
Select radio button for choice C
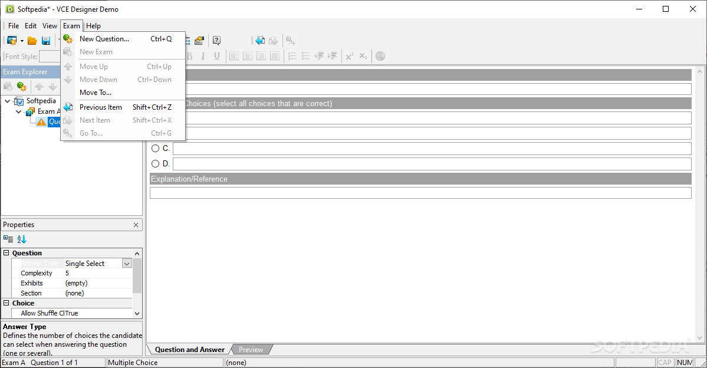click(156, 149)
